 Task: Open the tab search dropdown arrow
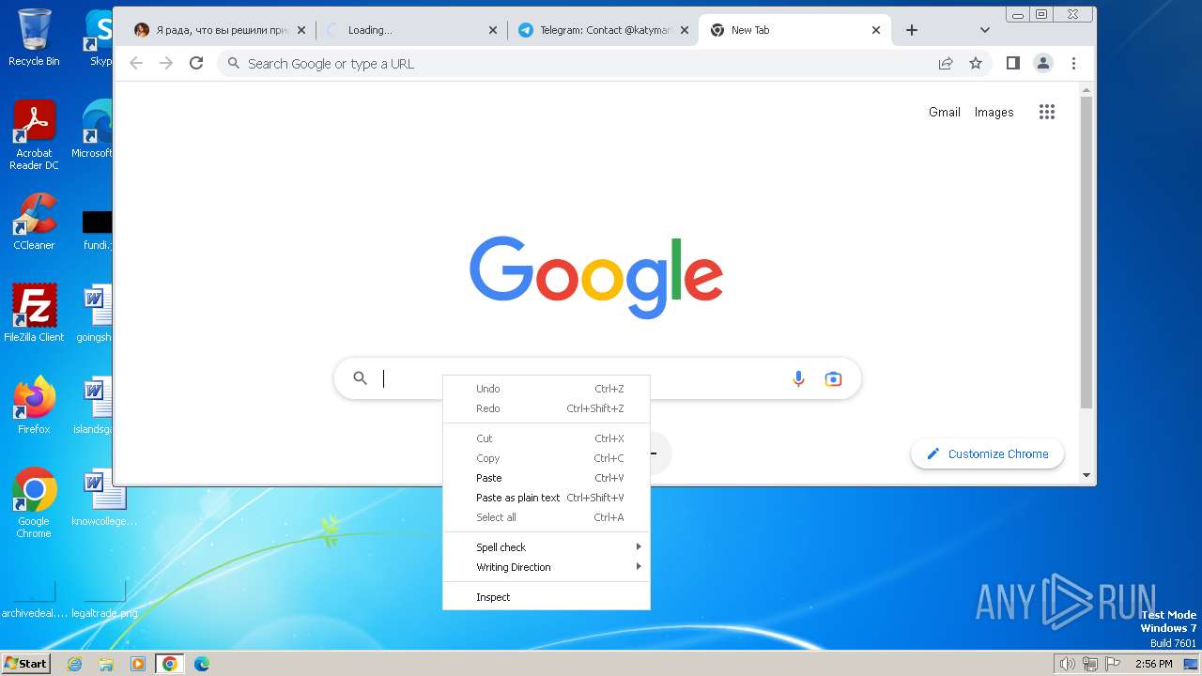point(985,30)
